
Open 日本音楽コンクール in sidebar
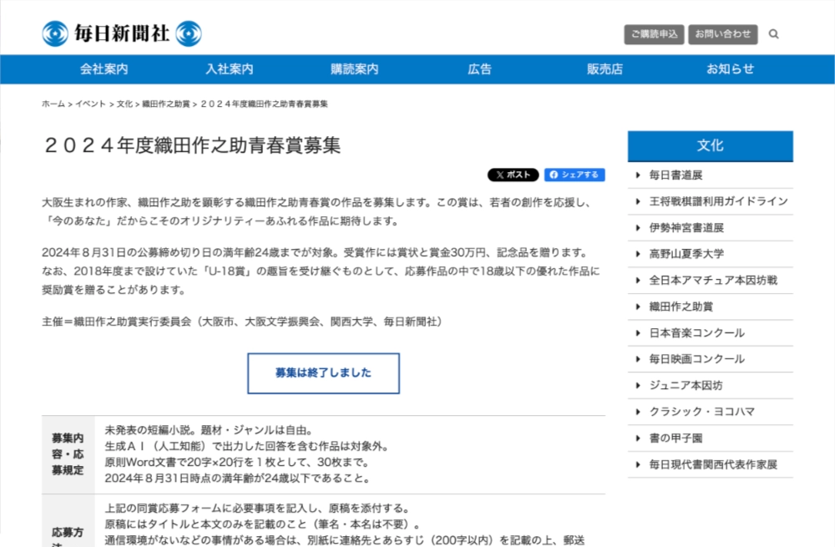pos(696,333)
